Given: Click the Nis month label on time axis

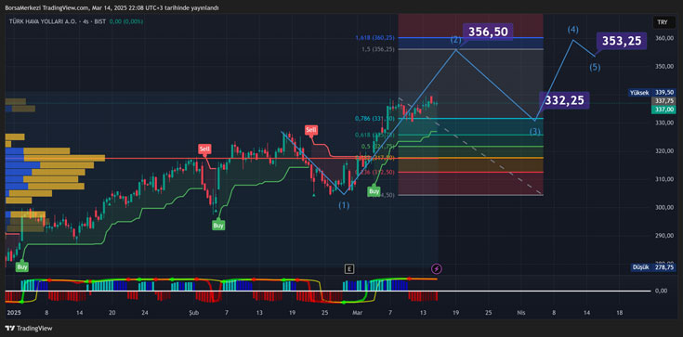Looking at the screenshot, I should [520, 313].
